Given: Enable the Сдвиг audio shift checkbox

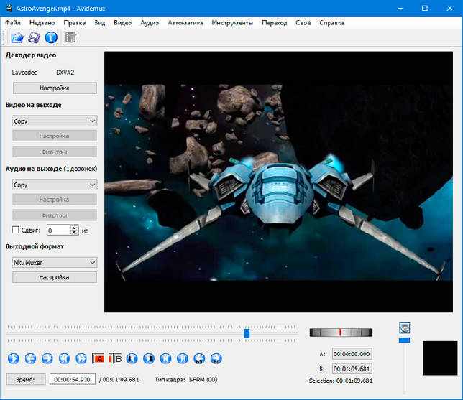Looking at the screenshot, I should [x=15, y=230].
